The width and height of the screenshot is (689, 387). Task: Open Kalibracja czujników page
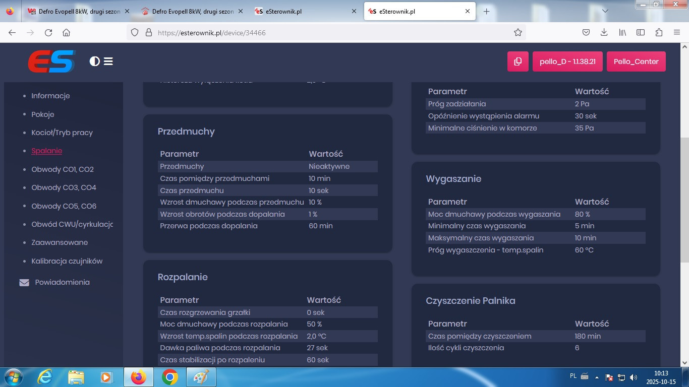67,261
